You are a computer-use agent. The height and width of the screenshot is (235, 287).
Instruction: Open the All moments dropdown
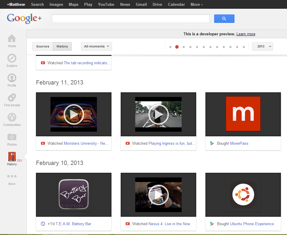point(96,46)
